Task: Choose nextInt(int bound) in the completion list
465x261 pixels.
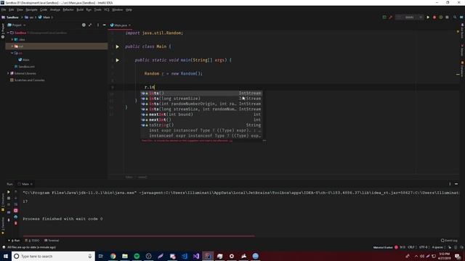Action: click(x=201, y=115)
